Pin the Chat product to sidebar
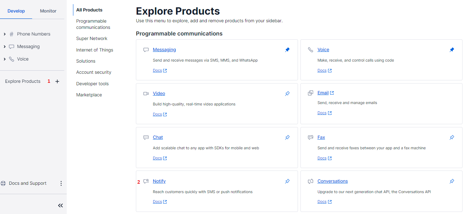The width and height of the screenshot is (466, 214). (x=287, y=137)
